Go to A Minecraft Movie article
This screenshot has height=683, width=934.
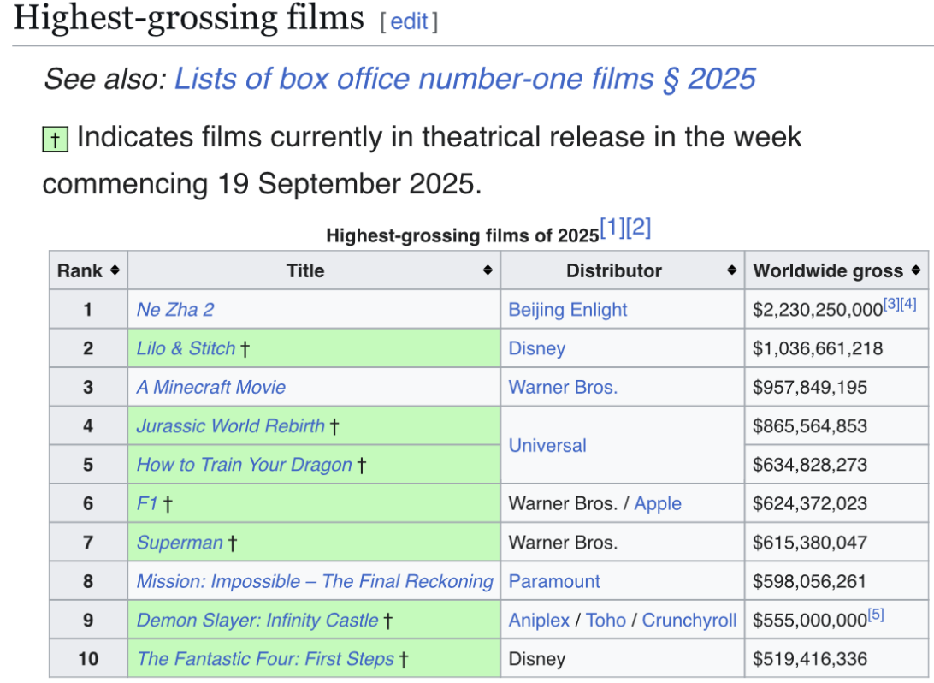point(211,387)
